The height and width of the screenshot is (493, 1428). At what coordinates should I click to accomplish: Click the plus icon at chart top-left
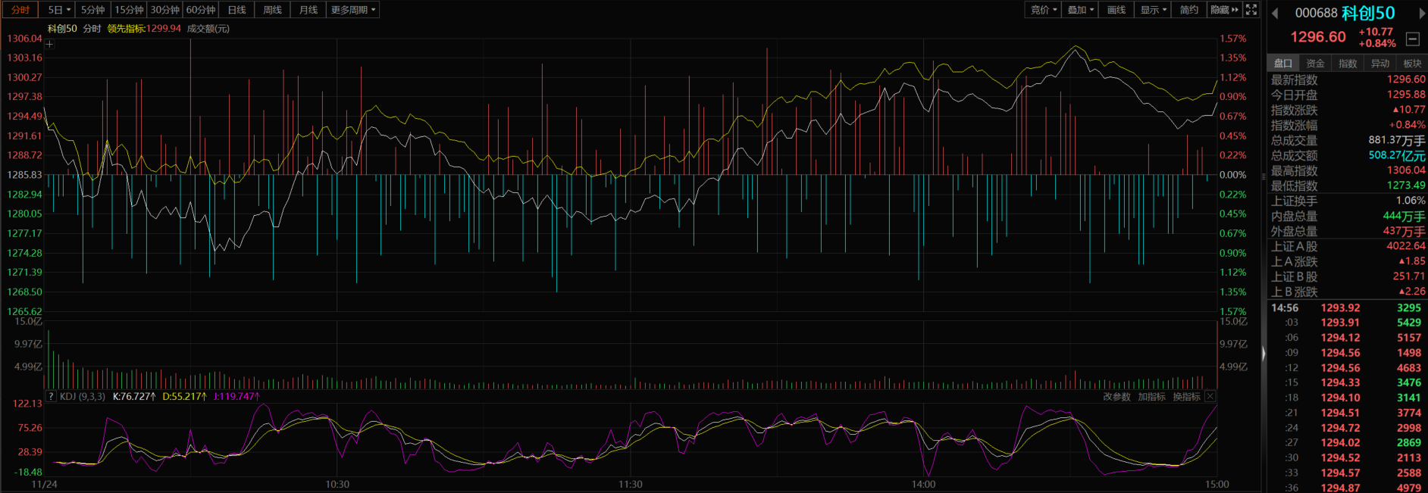[49, 45]
